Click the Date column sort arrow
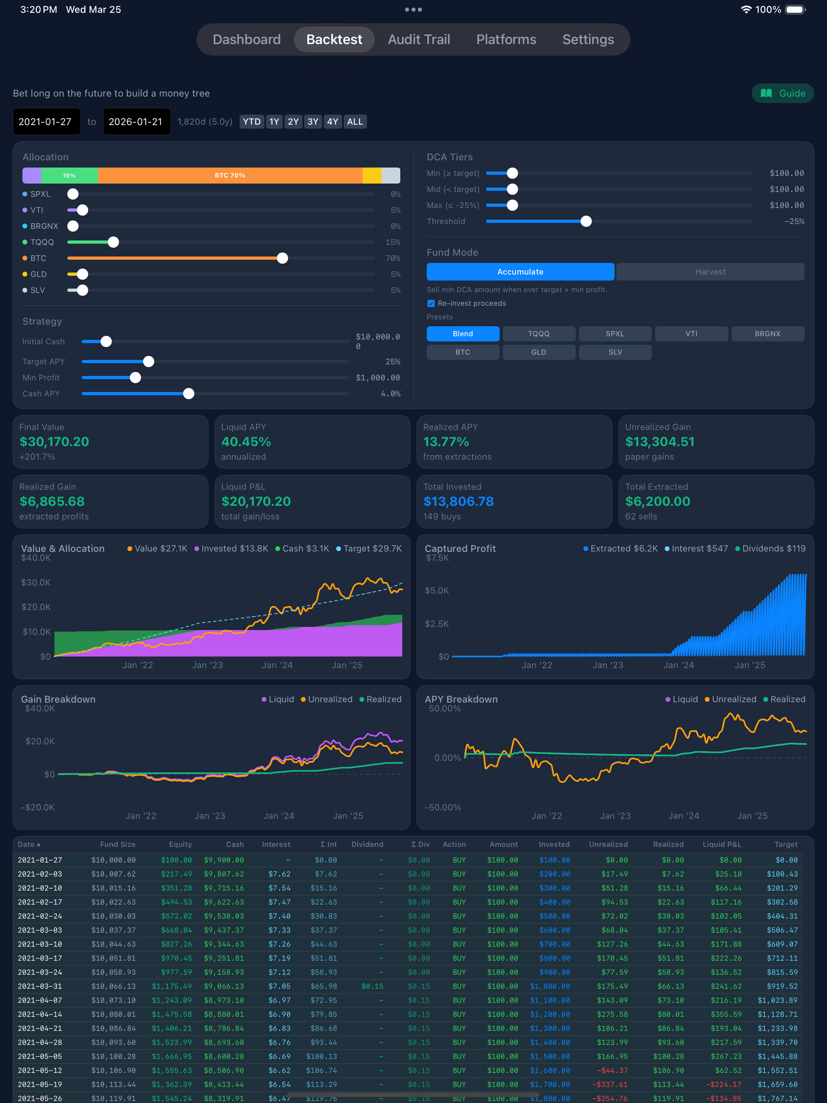Image resolution: width=827 pixels, height=1103 pixels. 39,844
